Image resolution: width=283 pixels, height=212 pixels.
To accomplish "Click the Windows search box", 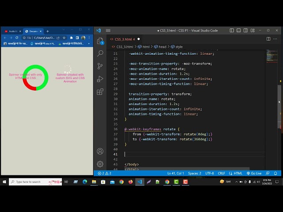I will (x=35, y=182).
